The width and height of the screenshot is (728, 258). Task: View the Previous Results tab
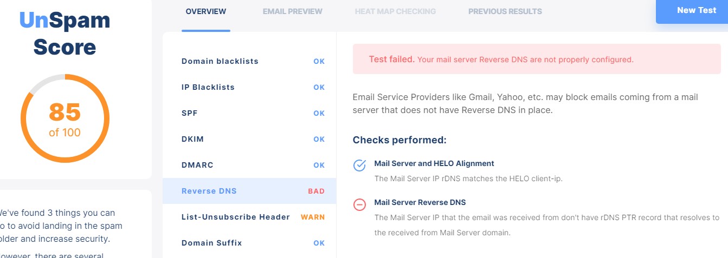tap(505, 11)
